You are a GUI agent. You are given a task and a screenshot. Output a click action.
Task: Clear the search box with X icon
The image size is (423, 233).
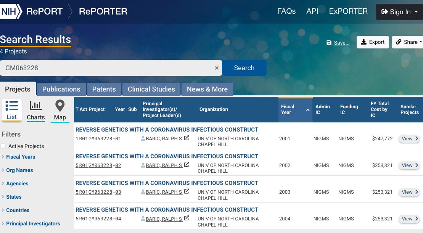point(217,68)
